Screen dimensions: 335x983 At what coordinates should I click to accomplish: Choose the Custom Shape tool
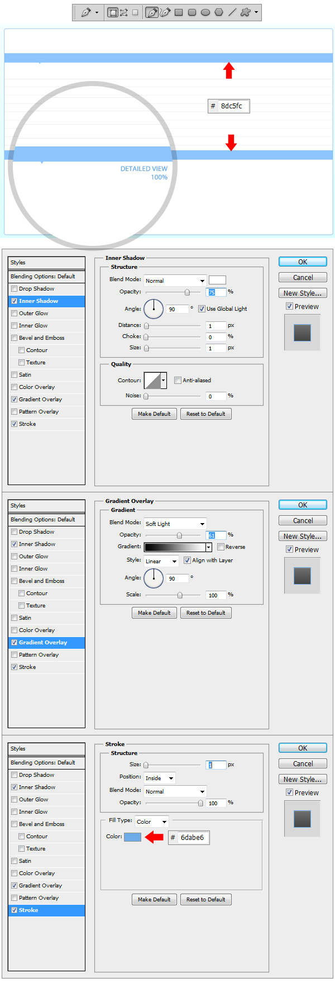[x=246, y=12]
